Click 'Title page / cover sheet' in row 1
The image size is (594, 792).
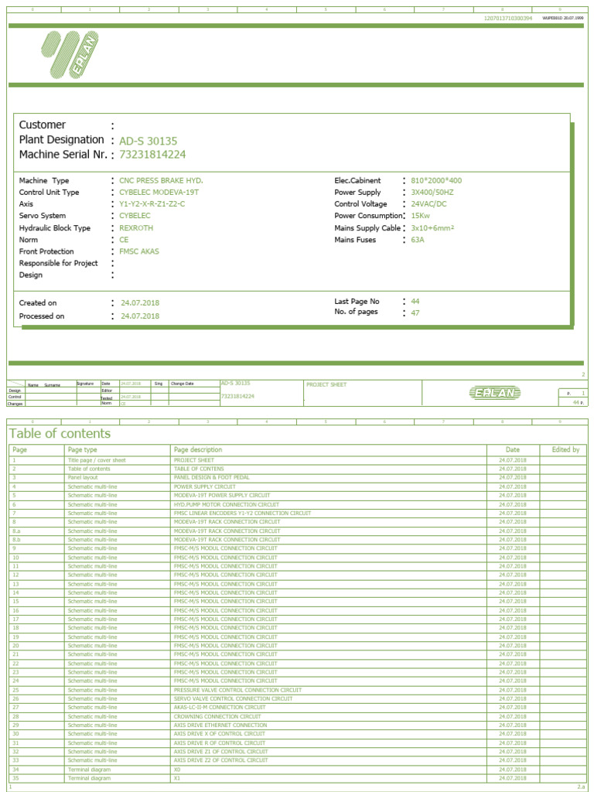point(97,460)
